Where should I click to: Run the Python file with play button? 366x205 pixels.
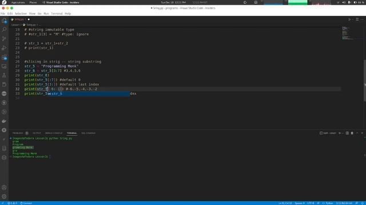coord(349,19)
